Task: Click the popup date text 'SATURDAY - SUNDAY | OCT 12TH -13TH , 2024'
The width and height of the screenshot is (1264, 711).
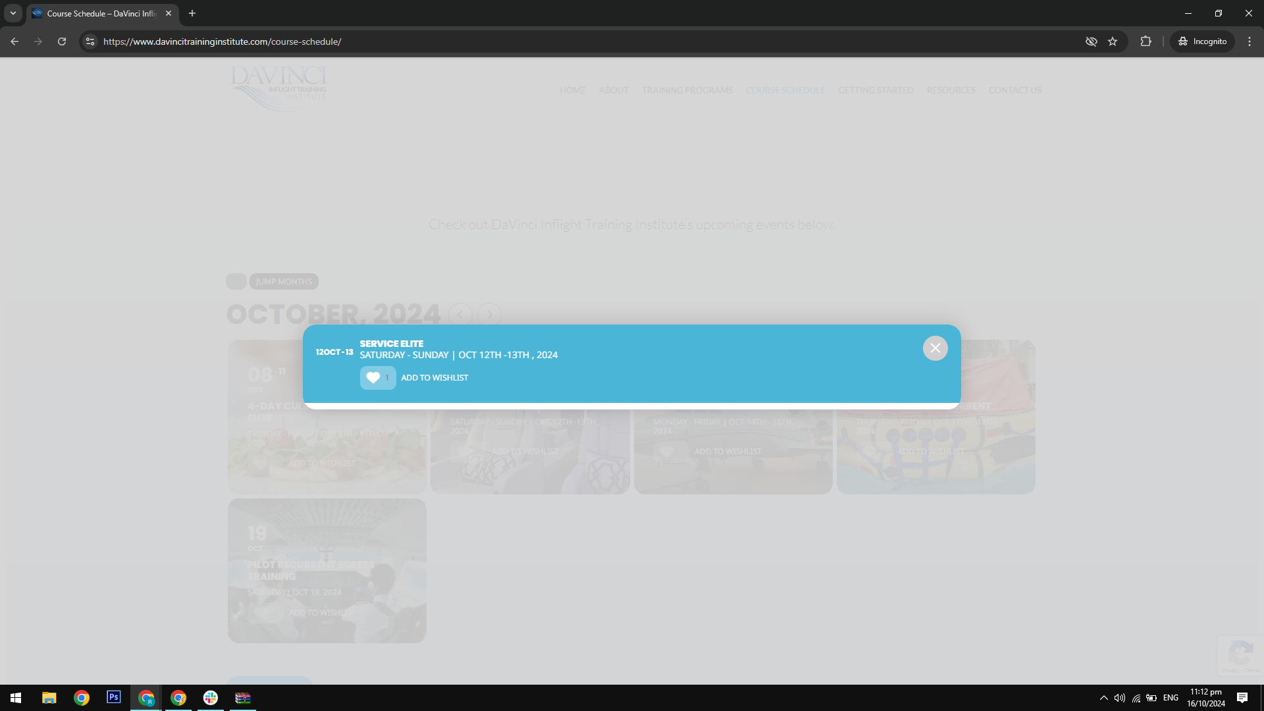Action: coord(459,355)
